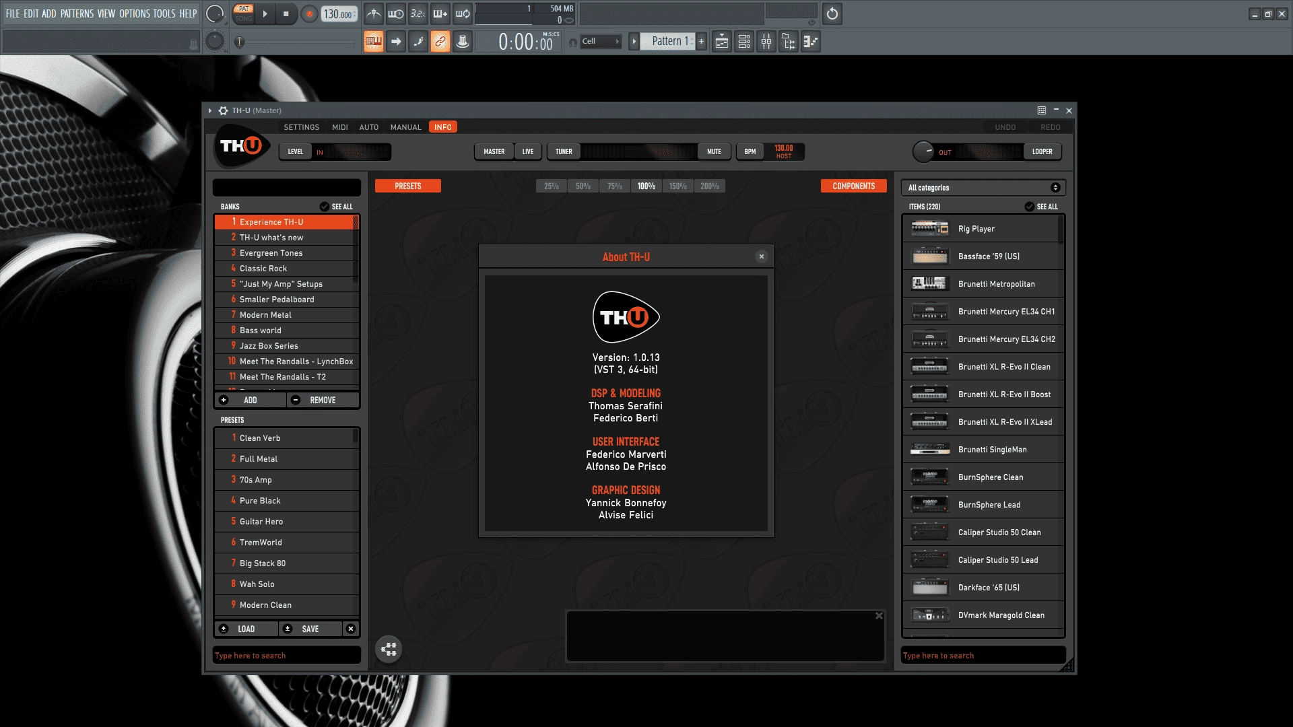The width and height of the screenshot is (1293, 727).
Task: Click the TH-U window detach icon
Action: click(1041, 110)
